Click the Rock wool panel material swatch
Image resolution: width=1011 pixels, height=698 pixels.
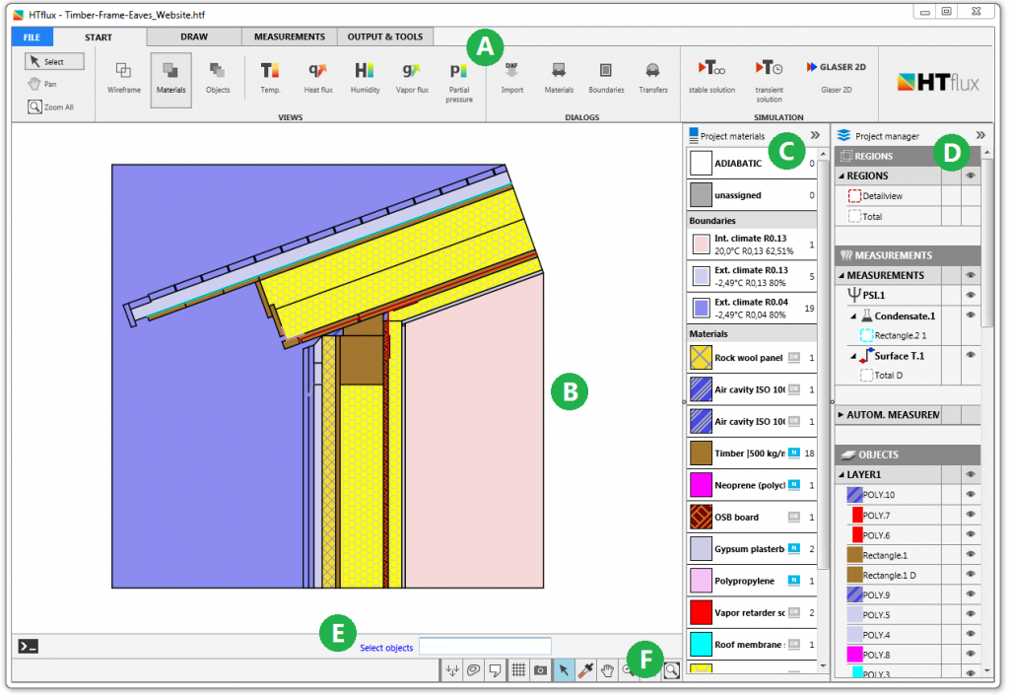click(x=702, y=357)
